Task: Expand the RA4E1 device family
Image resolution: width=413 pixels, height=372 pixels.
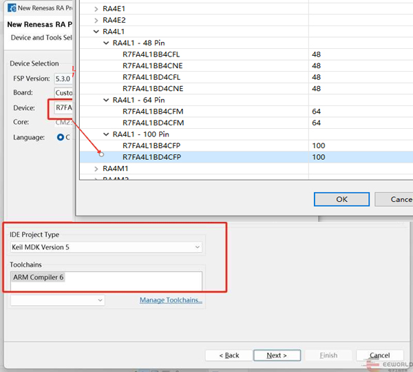Action: point(96,9)
